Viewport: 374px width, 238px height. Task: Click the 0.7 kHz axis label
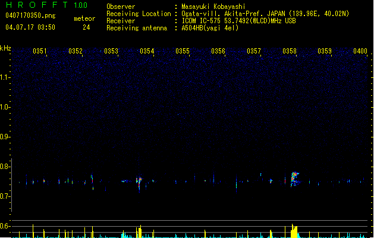tap(5, 196)
